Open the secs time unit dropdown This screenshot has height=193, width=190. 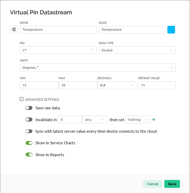click(94, 120)
